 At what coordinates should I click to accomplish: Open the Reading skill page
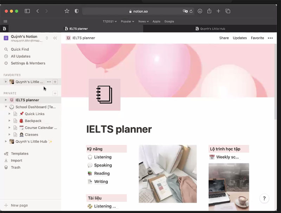[102, 173]
